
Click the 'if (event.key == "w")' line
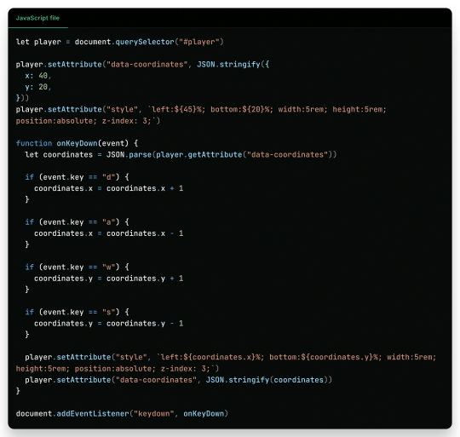[77, 267]
